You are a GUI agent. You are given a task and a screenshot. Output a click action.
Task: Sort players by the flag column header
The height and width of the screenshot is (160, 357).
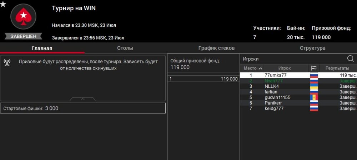tap(314, 68)
